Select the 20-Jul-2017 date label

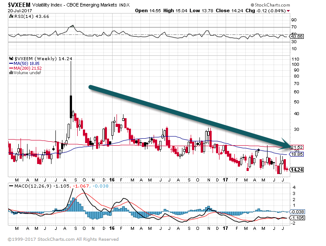tap(20, 10)
